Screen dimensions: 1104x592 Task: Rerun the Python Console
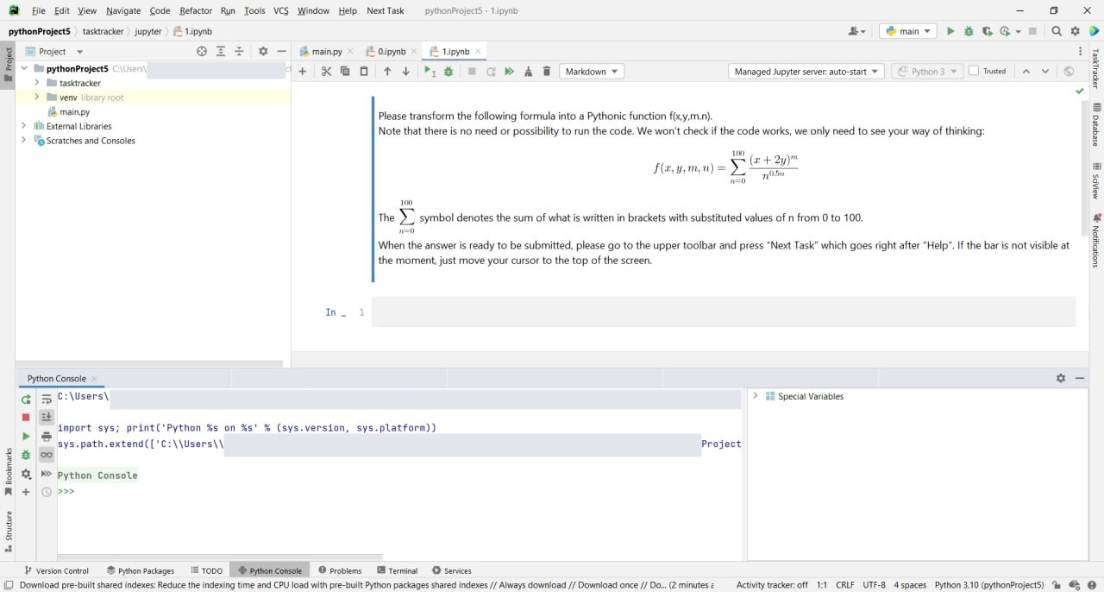coord(26,400)
